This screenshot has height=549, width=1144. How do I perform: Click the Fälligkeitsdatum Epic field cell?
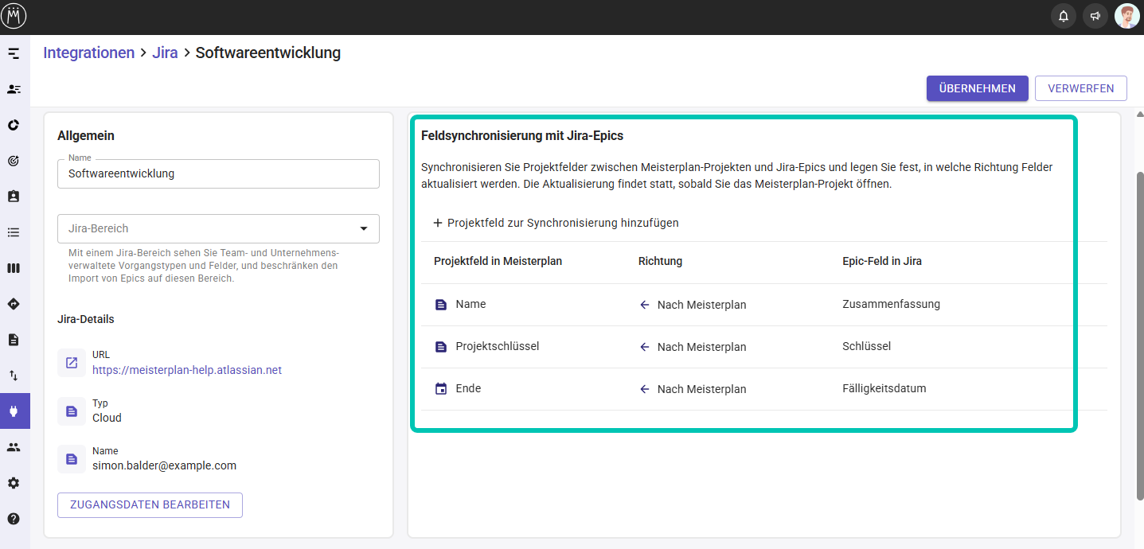coord(884,388)
